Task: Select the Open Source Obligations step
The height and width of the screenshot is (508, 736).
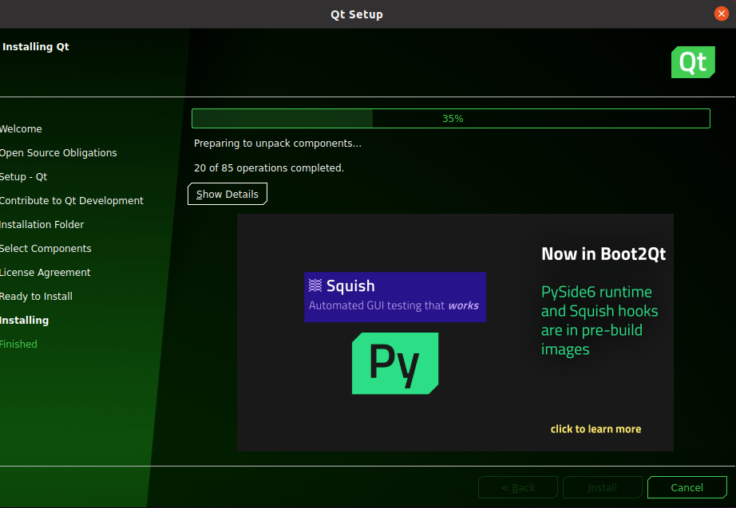Action: pyautogui.click(x=57, y=153)
